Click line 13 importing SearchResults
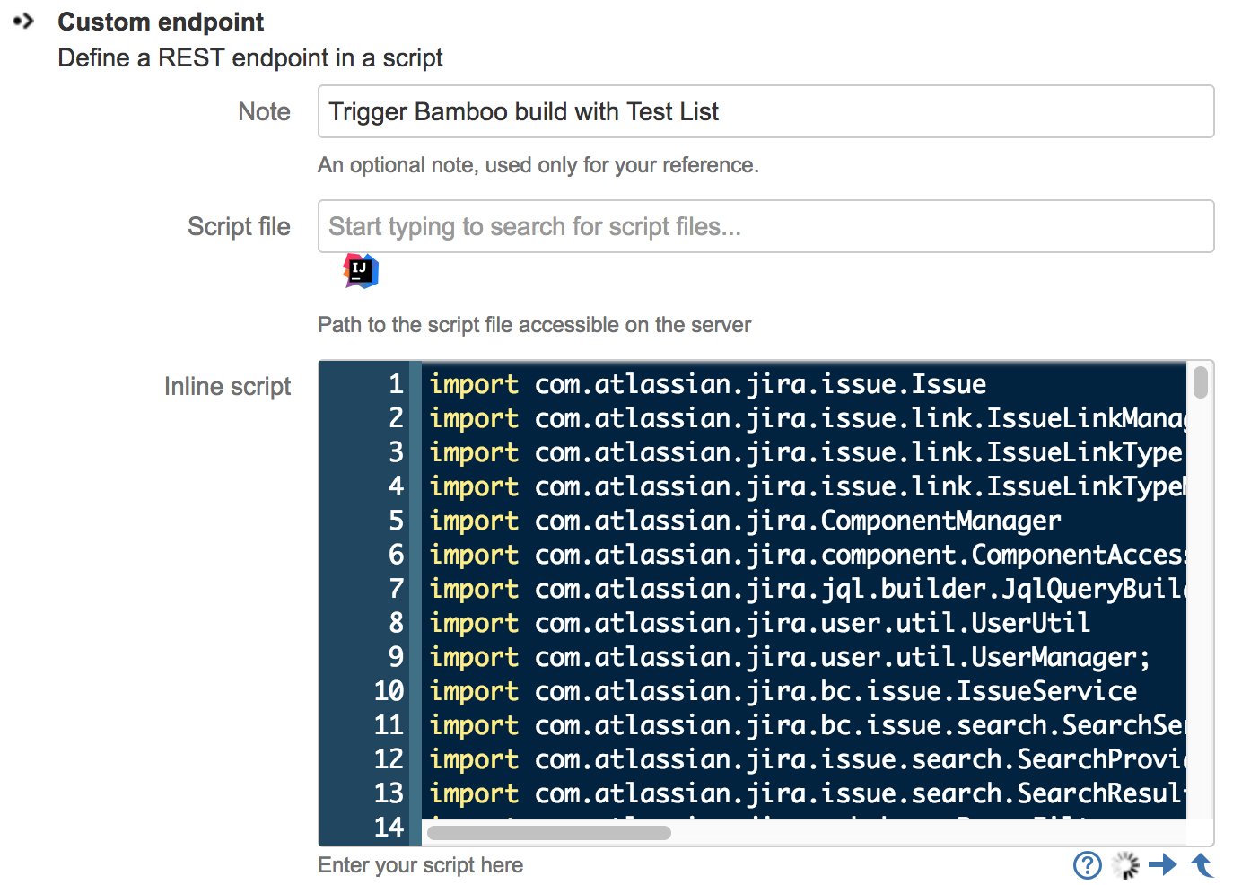 coord(808,793)
